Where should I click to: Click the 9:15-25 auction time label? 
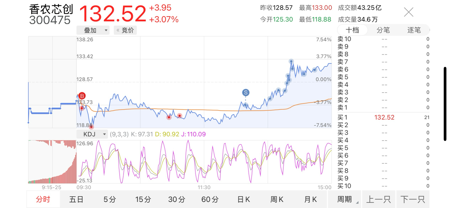pyautogui.click(x=52, y=187)
